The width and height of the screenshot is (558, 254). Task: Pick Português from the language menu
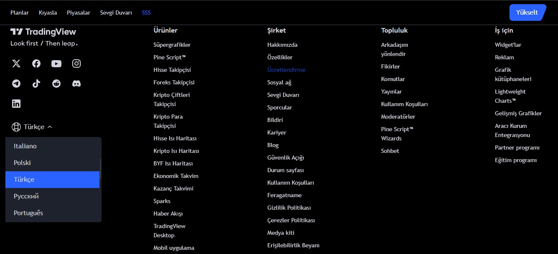pyautogui.click(x=28, y=213)
